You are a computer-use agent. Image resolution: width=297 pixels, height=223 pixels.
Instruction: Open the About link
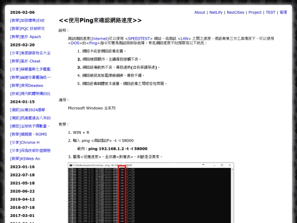[x=200, y=12]
